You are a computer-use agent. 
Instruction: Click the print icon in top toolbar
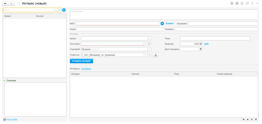tap(237, 3)
